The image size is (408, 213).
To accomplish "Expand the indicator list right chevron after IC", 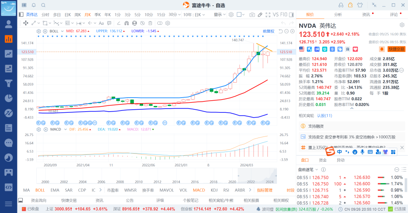I will tap(100, 190).
